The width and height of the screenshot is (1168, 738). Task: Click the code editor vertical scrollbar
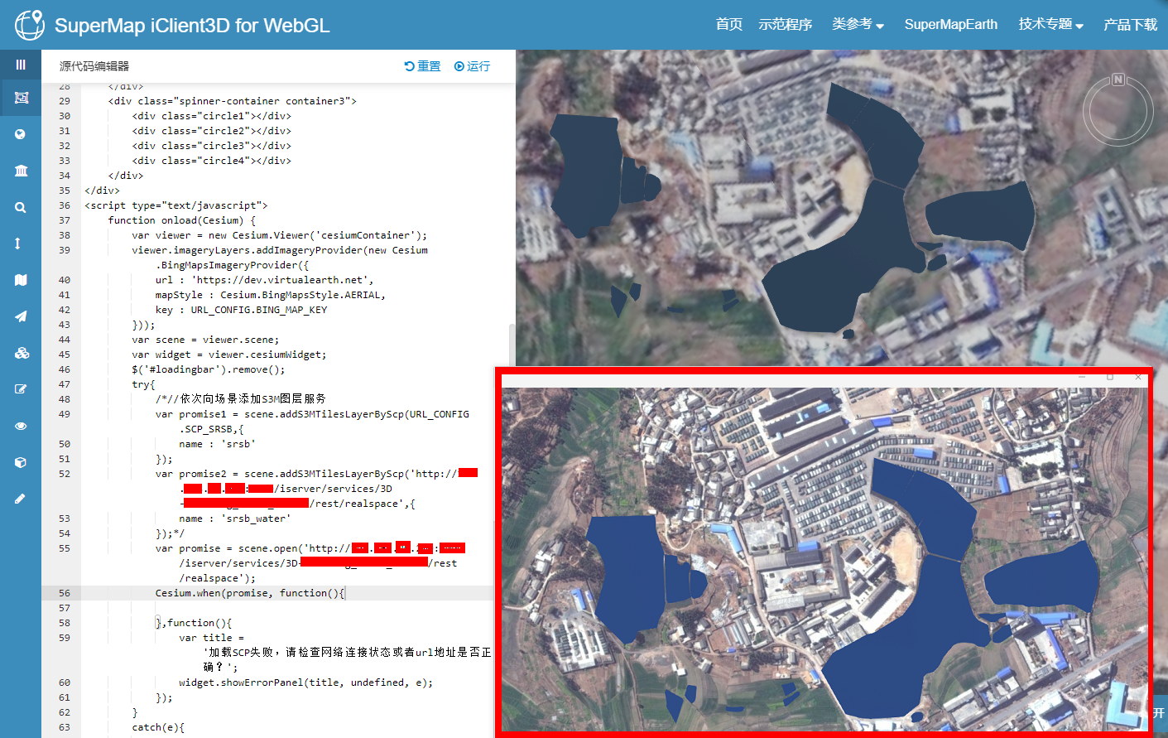[512, 344]
